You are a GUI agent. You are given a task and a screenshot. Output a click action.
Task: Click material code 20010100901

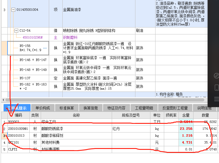[18, 129]
